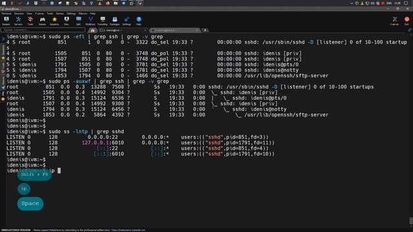Open the Servers toolbar icon
Image resolution: width=413 pixels, height=232 pixels.
tap(18, 21)
